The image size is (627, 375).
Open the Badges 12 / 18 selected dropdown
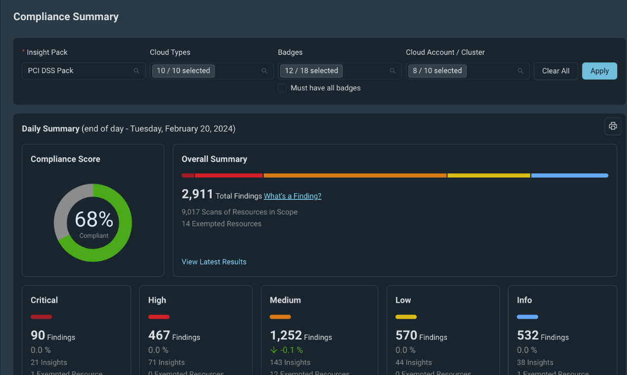pos(311,71)
